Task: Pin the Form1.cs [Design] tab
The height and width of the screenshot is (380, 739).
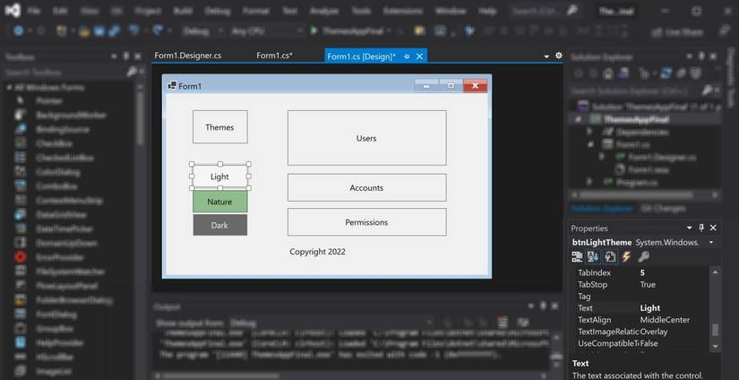Action: tap(407, 56)
